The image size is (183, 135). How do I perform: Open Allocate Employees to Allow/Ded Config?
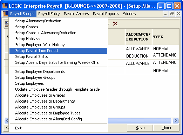[58, 119]
